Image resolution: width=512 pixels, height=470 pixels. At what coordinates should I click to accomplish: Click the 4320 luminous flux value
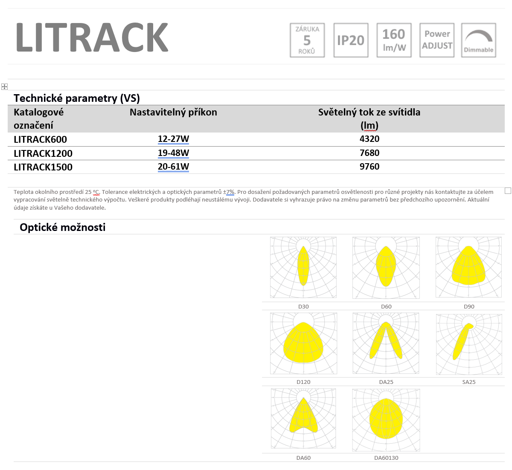click(x=369, y=139)
